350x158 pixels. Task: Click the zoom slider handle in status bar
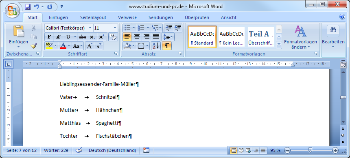310,150
